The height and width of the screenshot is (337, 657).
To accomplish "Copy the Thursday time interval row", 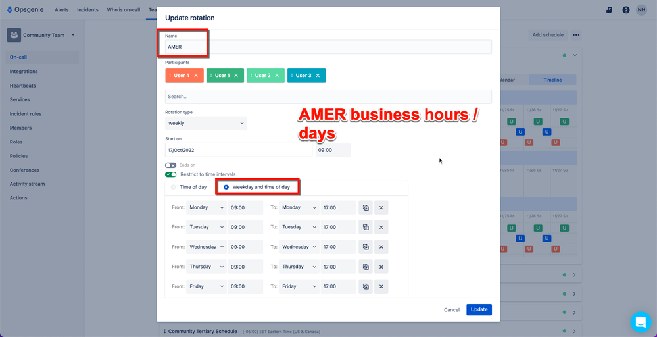I will click(366, 267).
